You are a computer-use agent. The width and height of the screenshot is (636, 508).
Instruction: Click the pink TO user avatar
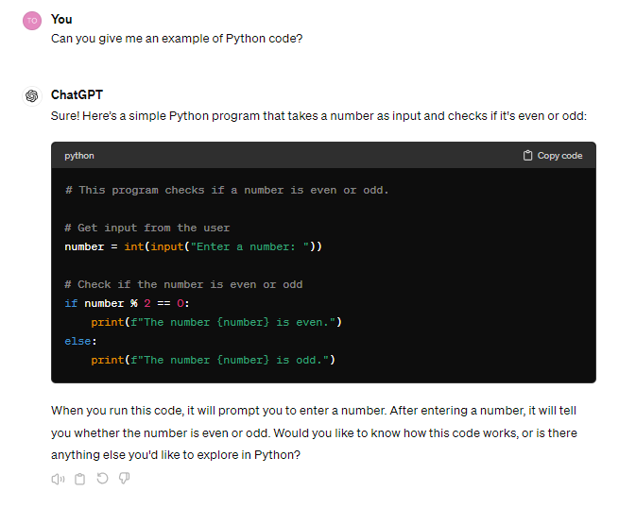(x=32, y=21)
